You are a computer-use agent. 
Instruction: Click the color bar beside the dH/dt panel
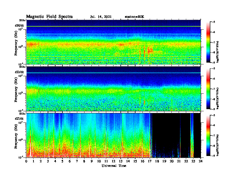point(208,42)
